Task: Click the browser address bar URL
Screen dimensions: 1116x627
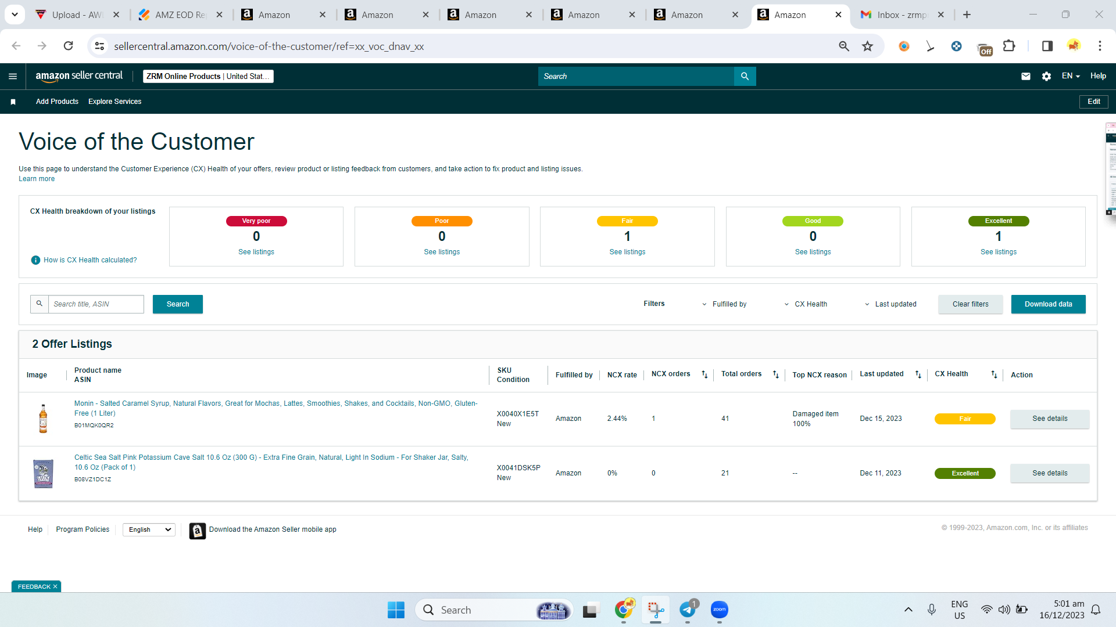Action: (x=269, y=46)
